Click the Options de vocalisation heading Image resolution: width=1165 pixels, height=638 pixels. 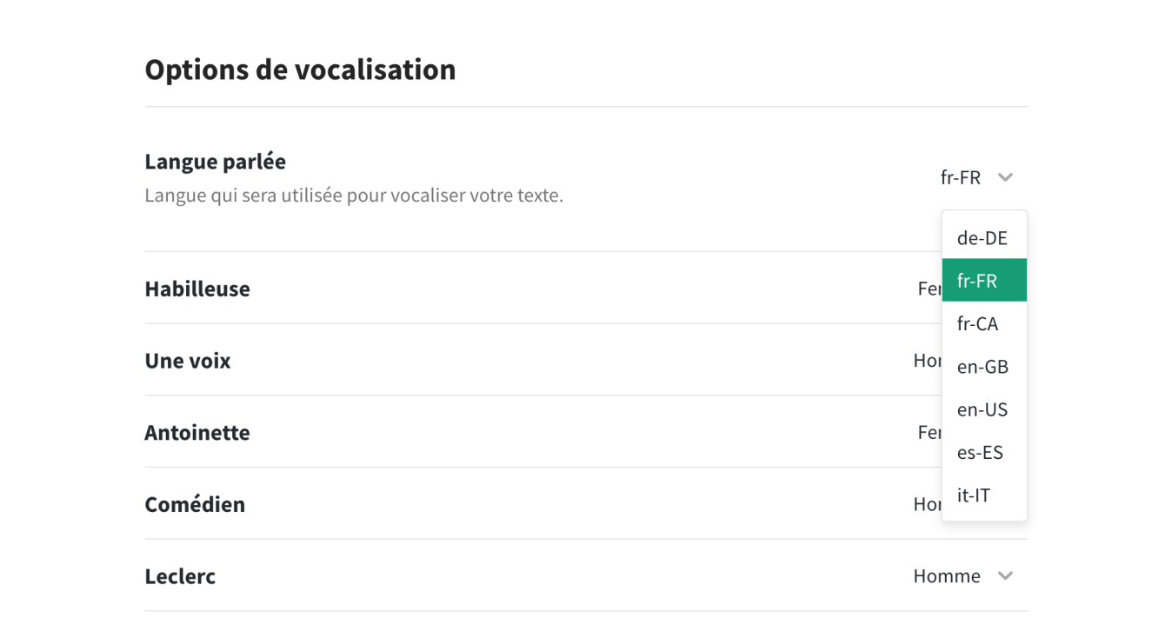(x=300, y=69)
